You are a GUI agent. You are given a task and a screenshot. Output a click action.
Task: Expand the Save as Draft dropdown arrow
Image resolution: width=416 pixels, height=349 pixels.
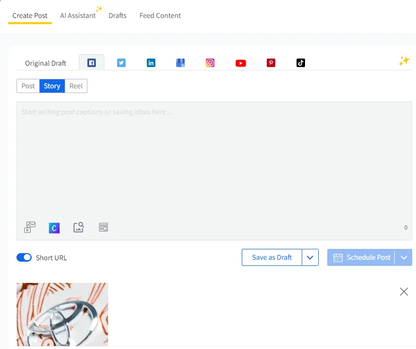(310, 257)
